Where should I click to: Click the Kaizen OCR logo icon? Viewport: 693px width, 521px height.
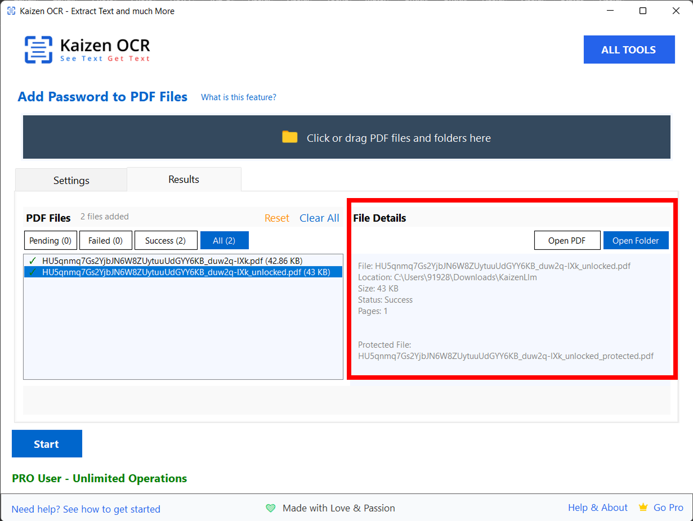click(x=38, y=50)
